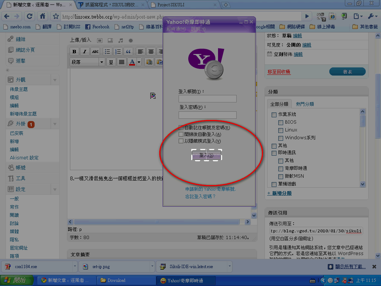Image resolution: width=381 pixels, height=286 pixels.
Task: Expand the 外觀 sidebar section arrow
Action: coord(55,80)
